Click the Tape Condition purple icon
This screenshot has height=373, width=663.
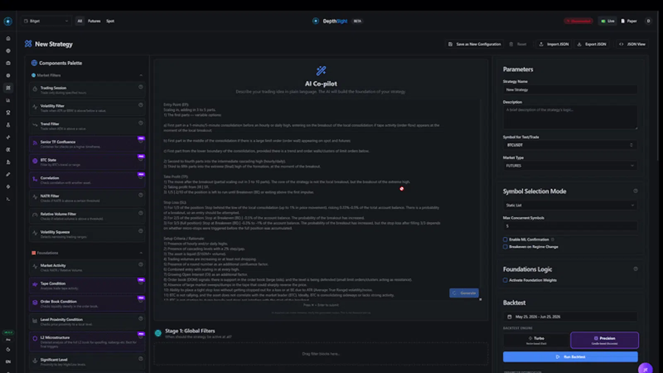pyautogui.click(x=35, y=285)
